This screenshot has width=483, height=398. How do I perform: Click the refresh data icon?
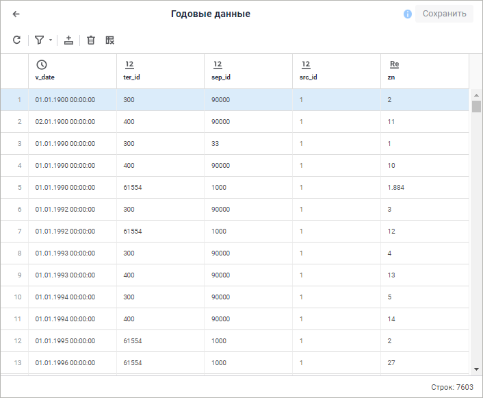click(x=16, y=40)
